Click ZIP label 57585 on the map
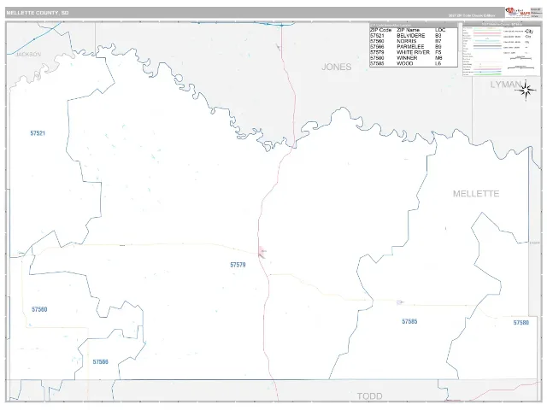Image resolution: width=547 pixels, height=410 pixels. click(x=409, y=321)
